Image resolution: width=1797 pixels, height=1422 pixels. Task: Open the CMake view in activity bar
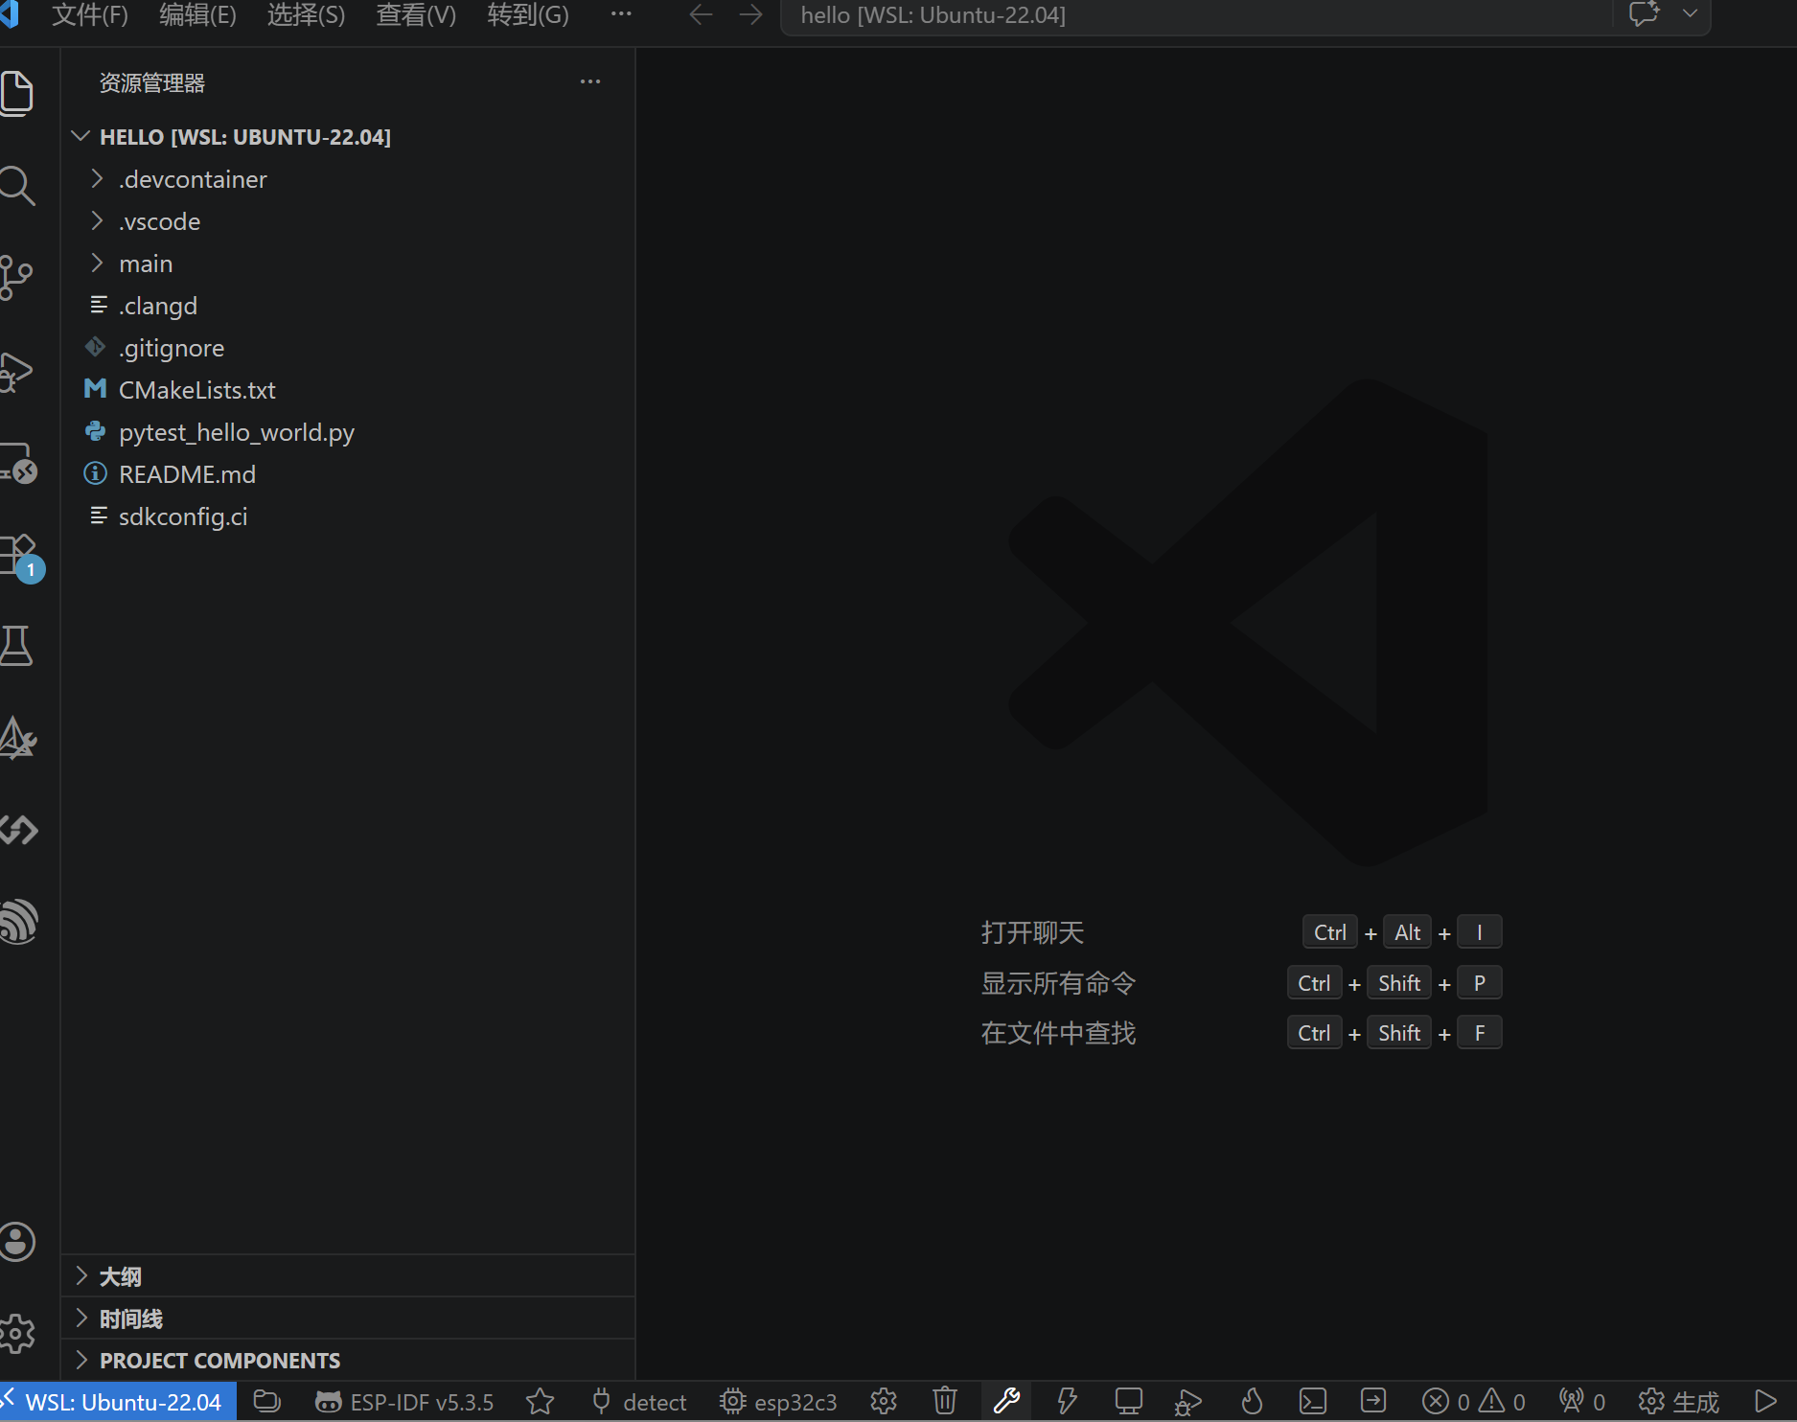tap(17, 738)
